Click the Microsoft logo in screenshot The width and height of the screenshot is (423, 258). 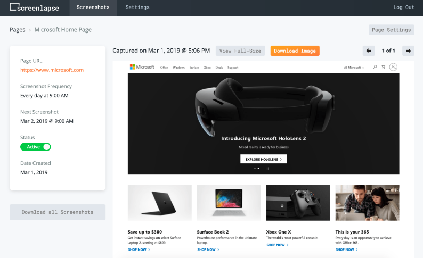tap(142, 67)
